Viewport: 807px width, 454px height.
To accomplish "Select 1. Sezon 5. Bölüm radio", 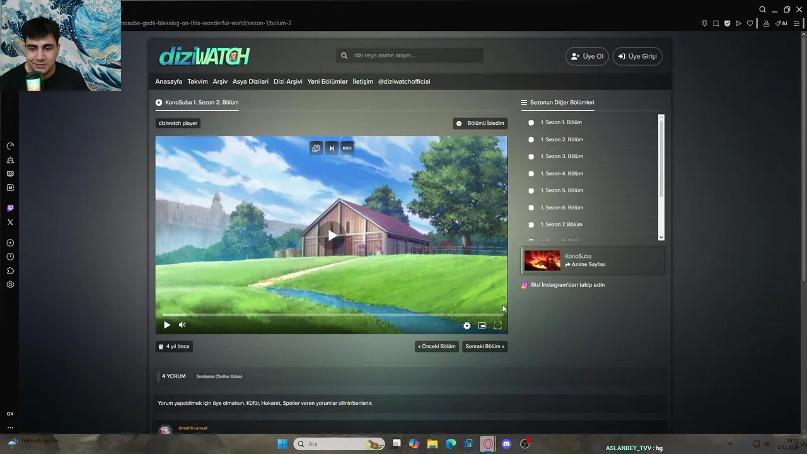I will pyautogui.click(x=531, y=191).
